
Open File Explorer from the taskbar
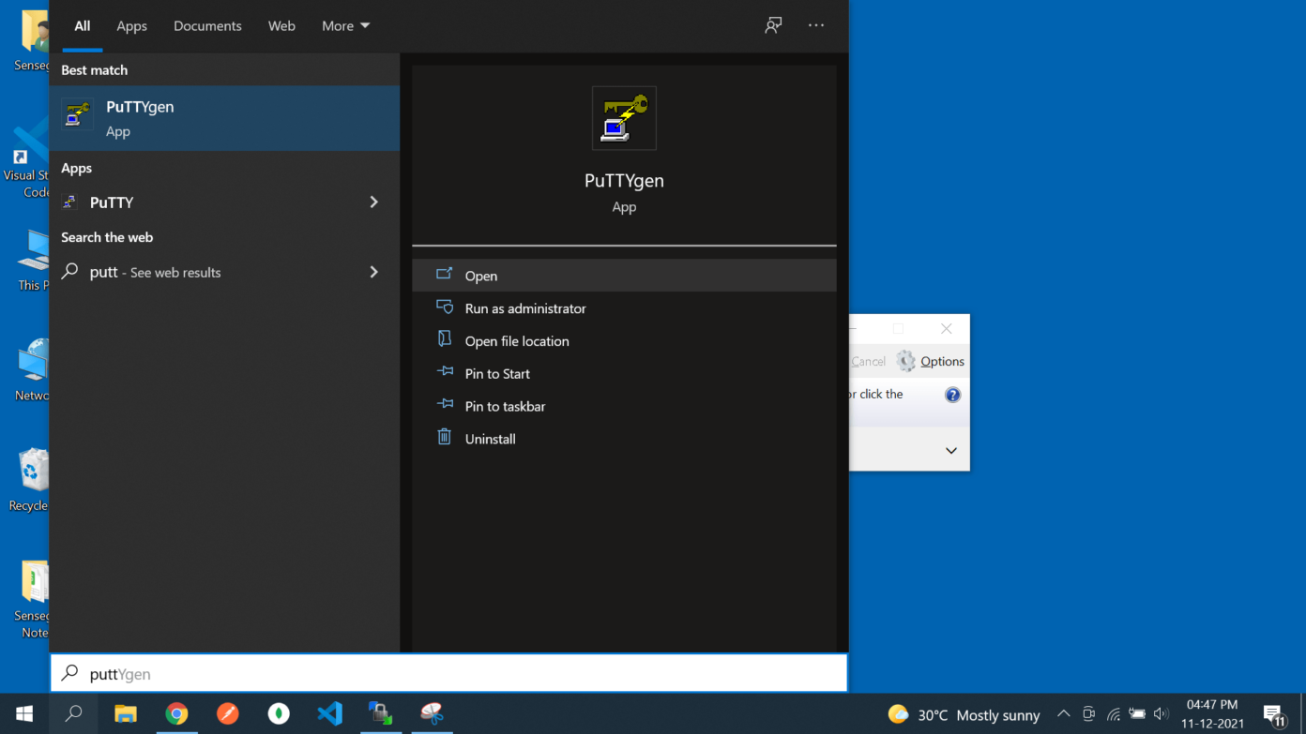click(126, 713)
